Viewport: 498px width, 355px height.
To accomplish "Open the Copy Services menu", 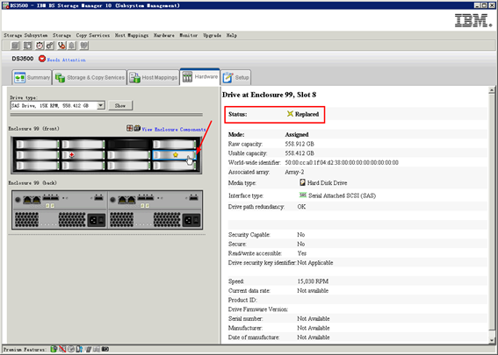I will (x=93, y=35).
